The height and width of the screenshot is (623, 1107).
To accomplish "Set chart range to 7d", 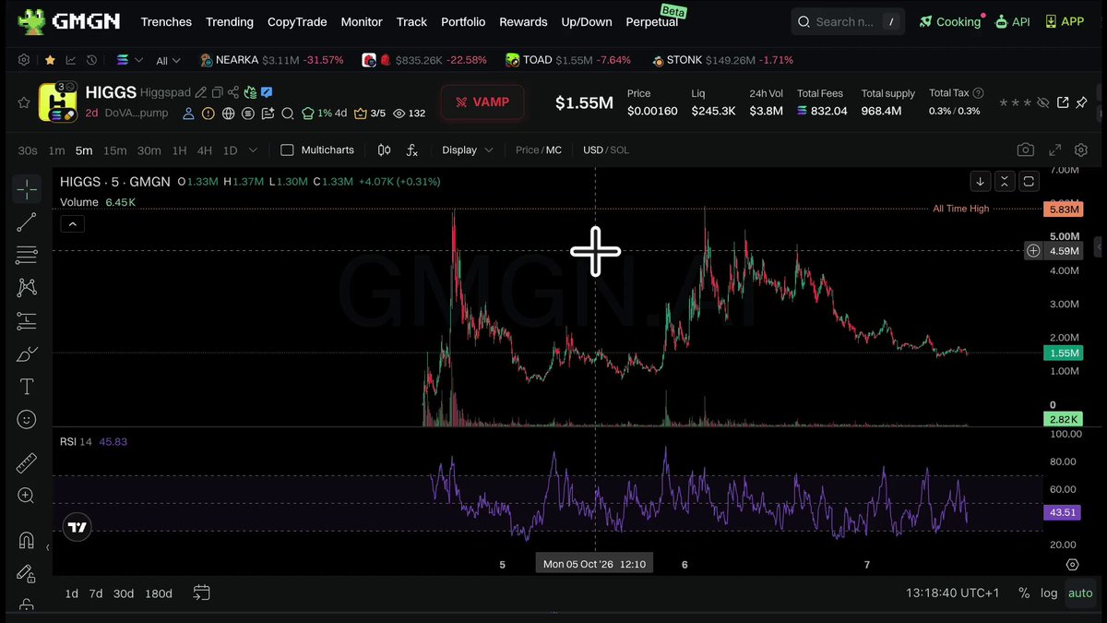I will [x=96, y=593].
